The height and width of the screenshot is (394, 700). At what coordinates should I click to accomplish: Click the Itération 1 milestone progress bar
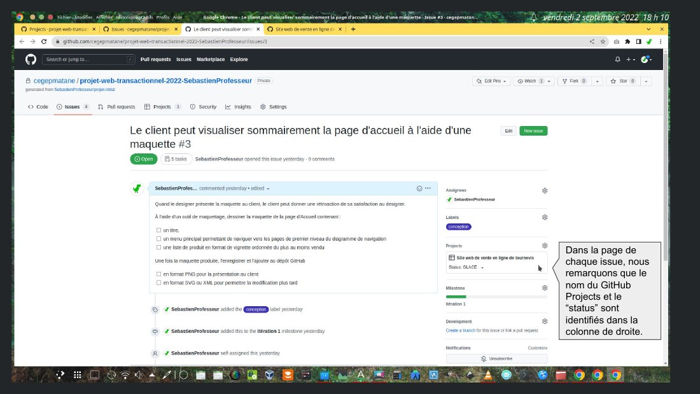[496, 297]
